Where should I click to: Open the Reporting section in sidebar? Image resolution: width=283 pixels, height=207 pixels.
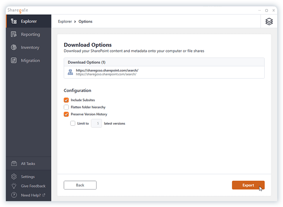[29, 34]
